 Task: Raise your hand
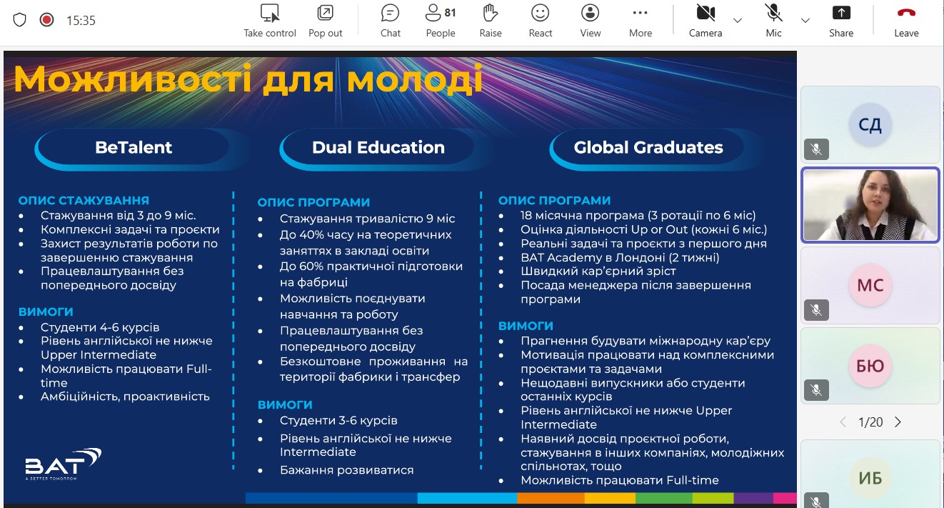tap(491, 21)
